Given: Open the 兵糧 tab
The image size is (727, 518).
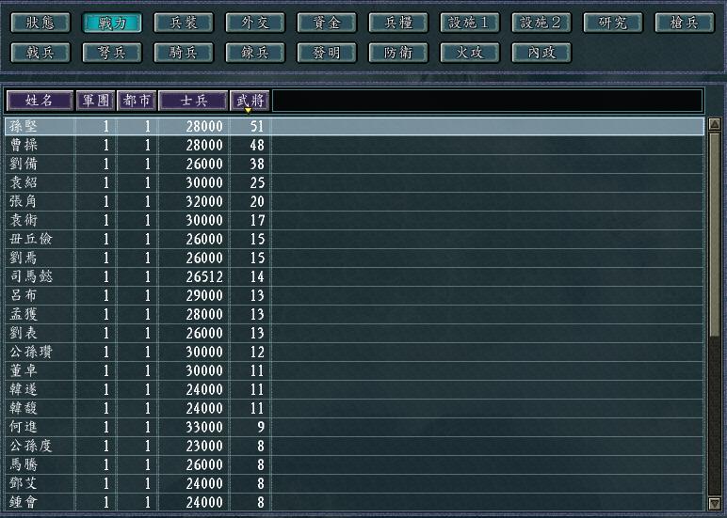Looking at the screenshot, I should pyautogui.click(x=398, y=23).
